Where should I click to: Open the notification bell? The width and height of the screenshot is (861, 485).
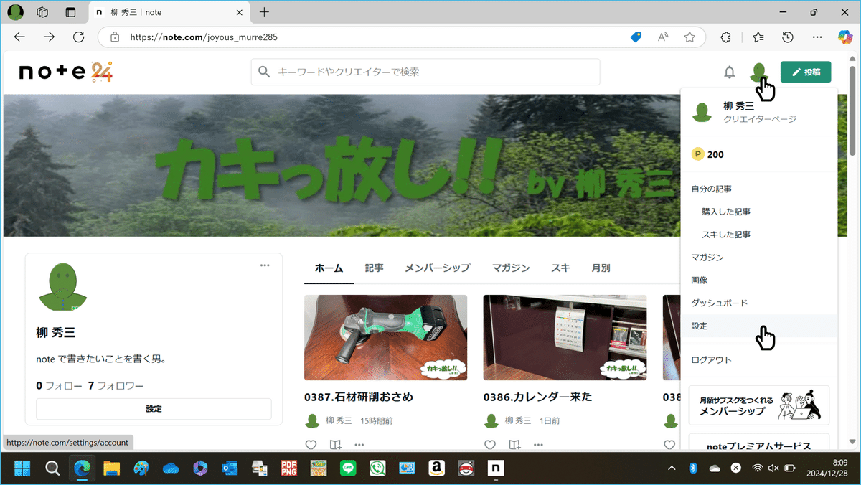coord(729,72)
